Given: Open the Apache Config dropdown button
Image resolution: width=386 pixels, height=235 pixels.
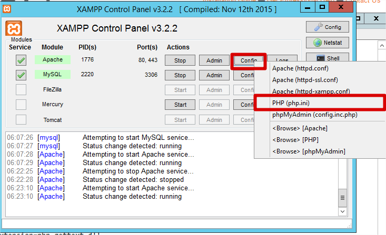Looking at the screenshot, I should 248,60.
